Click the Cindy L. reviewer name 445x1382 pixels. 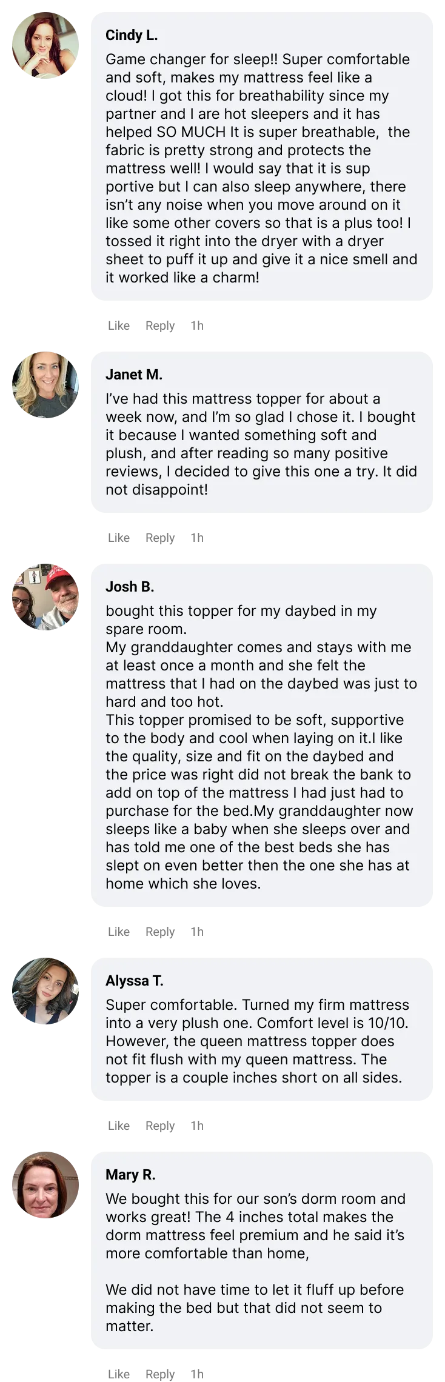[x=132, y=36]
